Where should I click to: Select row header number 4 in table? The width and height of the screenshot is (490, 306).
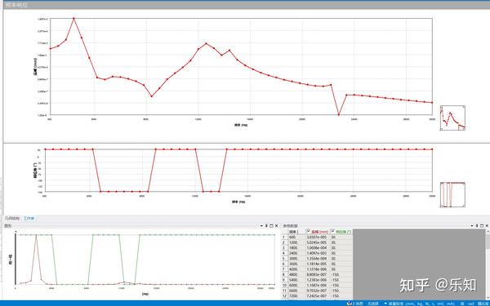tap(284, 253)
